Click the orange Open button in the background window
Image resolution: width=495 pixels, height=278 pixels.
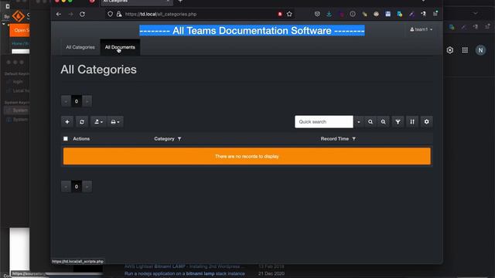[x=19, y=30]
